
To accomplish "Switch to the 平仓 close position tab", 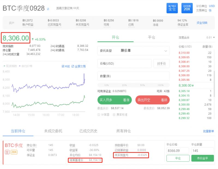I will (152, 38).
